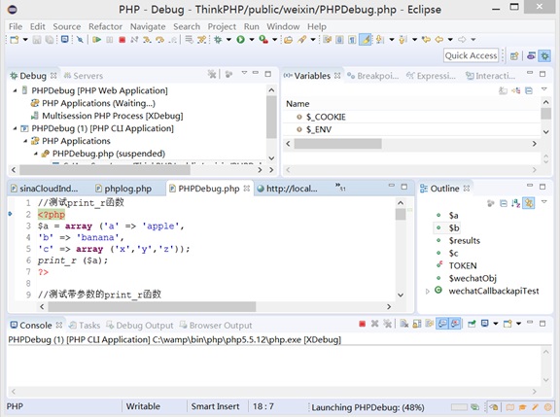
Task: Click the Quick Access search field
Action: tap(472, 55)
